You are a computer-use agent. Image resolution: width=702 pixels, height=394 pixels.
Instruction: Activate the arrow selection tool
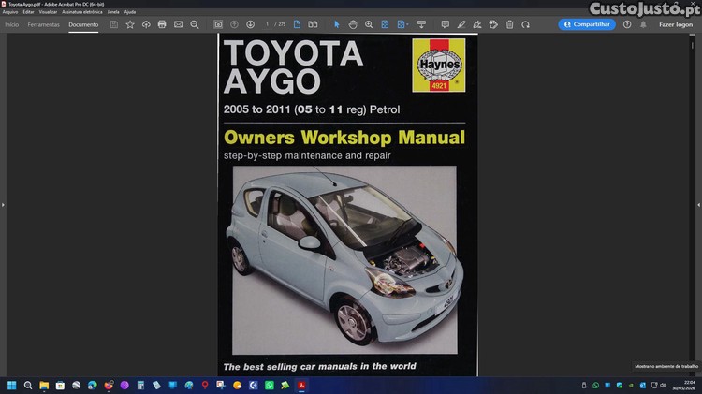tap(337, 24)
